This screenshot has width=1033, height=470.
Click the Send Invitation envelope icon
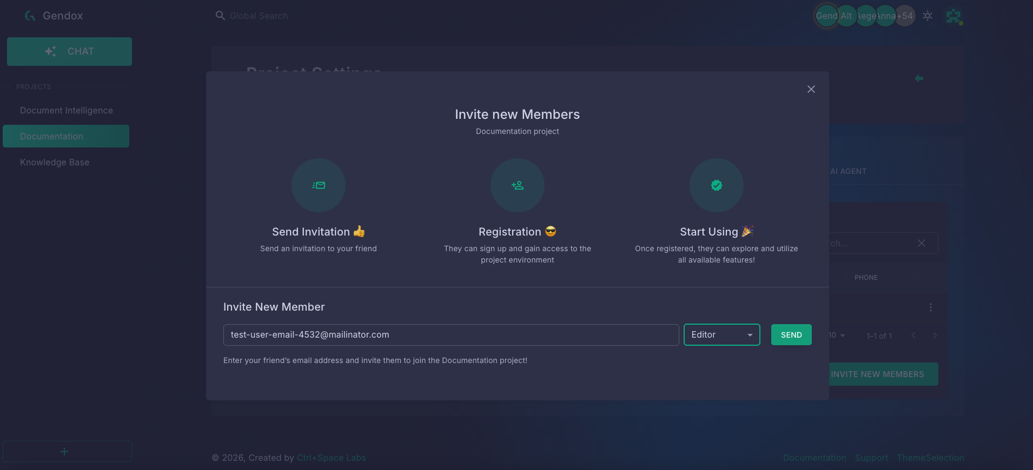(319, 185)
